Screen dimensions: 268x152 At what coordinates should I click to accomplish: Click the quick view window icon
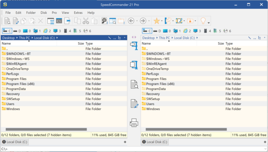[113, 21]
